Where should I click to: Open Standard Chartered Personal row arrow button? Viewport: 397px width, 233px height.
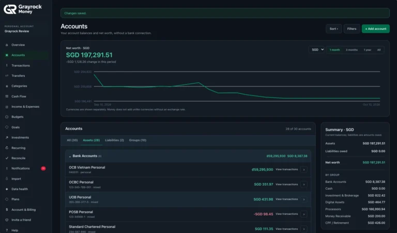pyautogui.click(x=304, y=229)
